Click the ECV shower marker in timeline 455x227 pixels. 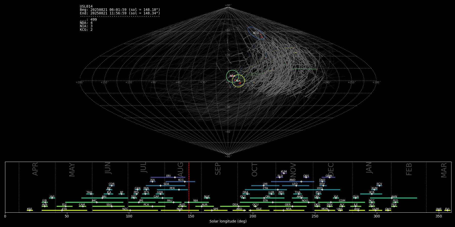[379, 186]
